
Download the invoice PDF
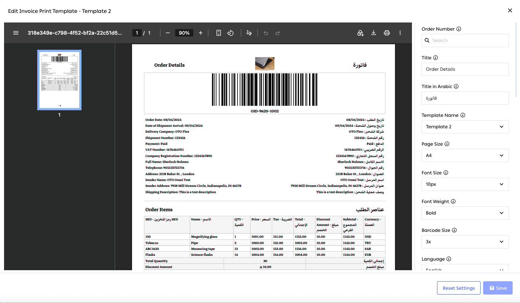[x=374, y=33]
